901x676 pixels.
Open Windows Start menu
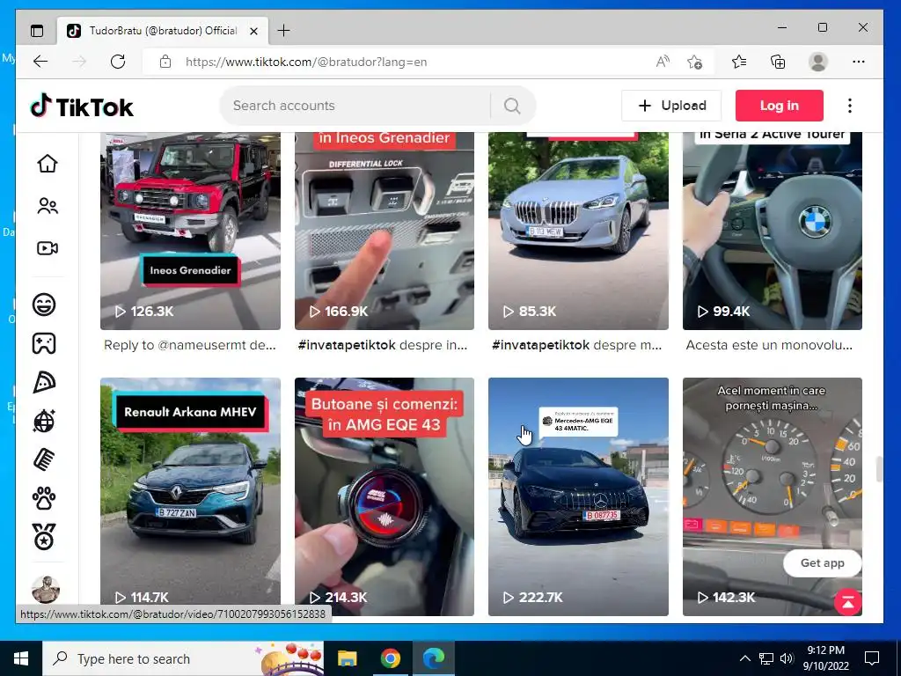(21, 658)
